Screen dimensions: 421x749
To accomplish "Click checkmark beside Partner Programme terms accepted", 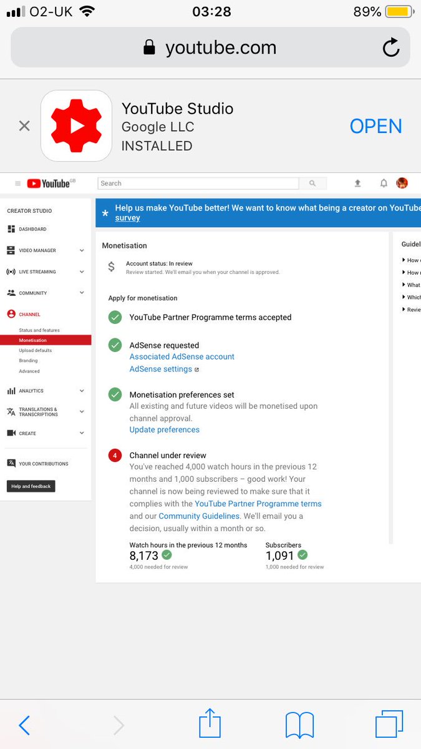I will tap(115, 317).
